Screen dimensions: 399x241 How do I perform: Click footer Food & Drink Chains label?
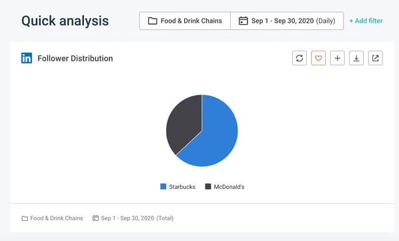coord(52,218)
